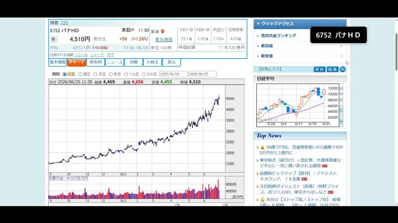Open the 新安値 quick access link
This screenshot has height=223, width=398.
tap(267, 56)
